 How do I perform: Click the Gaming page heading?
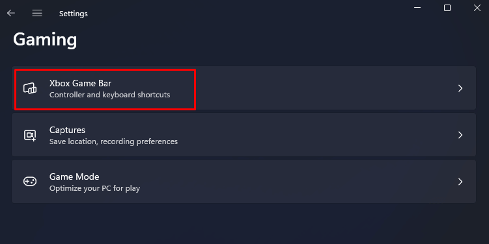45,40
